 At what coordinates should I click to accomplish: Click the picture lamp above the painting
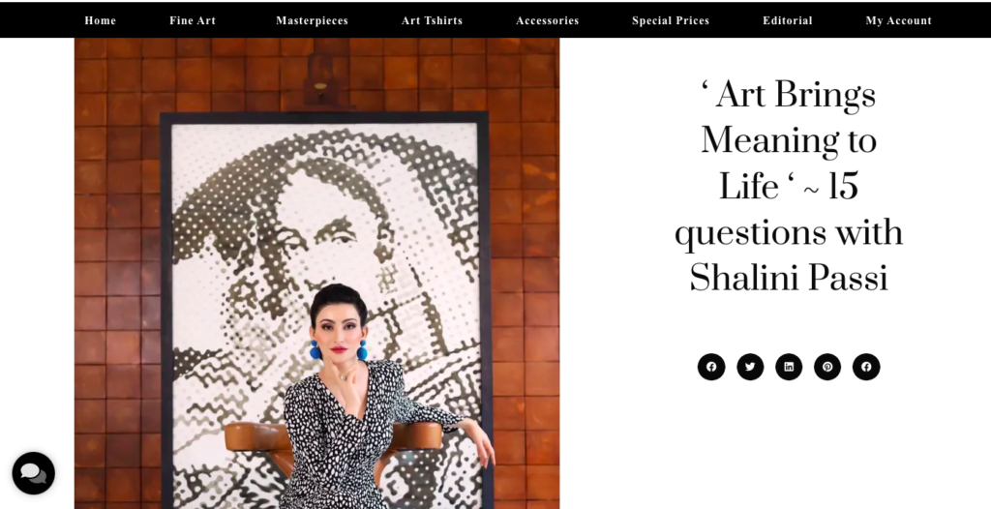[x=320, y=81]
